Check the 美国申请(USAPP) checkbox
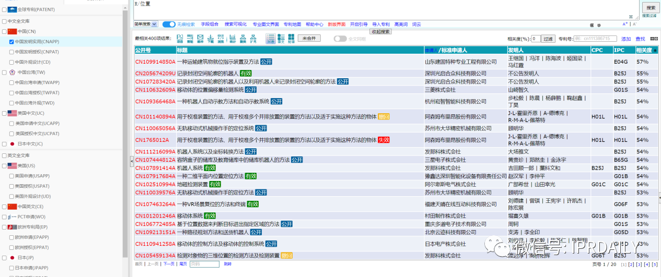The width and height of the screenshot is (661, 277). pyautogui.click(x=11, y=176)
